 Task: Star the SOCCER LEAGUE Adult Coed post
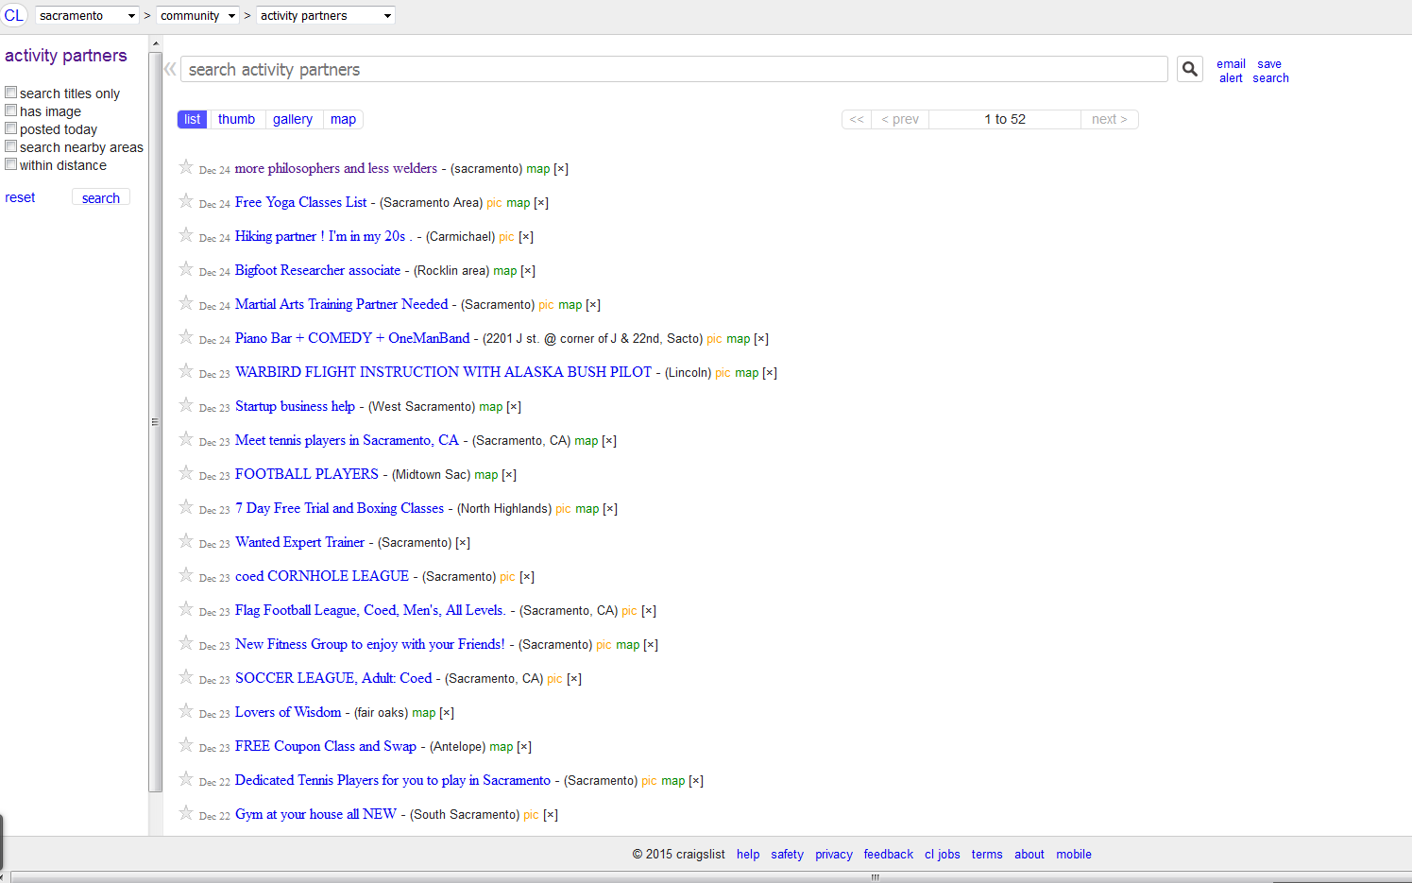click(186, 677)
